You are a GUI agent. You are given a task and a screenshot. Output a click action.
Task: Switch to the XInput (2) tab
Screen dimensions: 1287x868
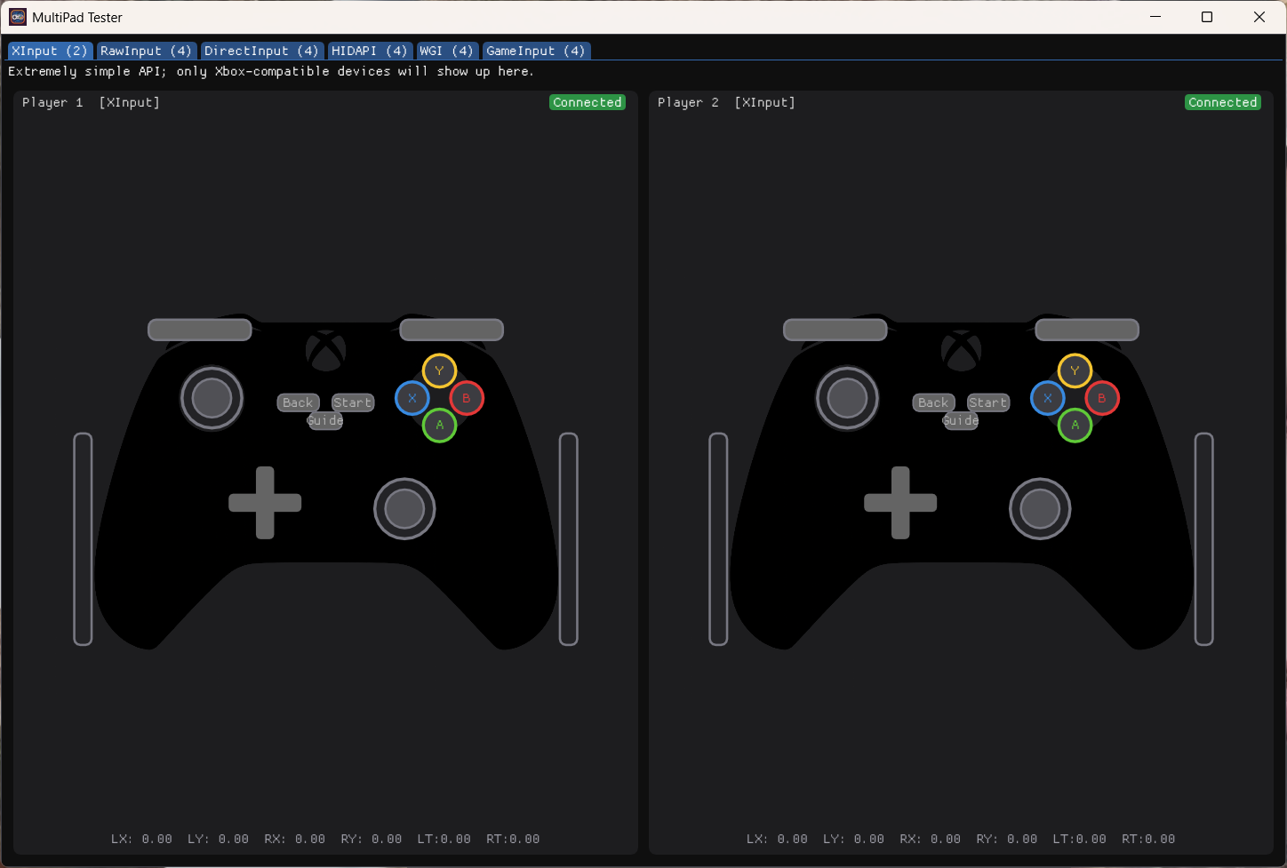(50, 51)
